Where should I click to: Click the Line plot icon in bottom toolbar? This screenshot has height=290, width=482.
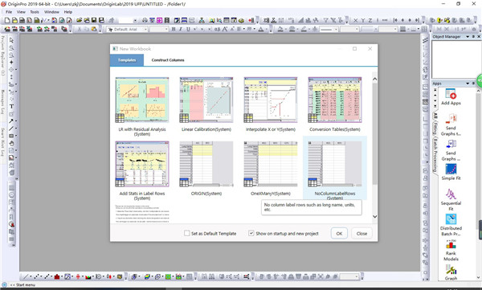[26, 276]
